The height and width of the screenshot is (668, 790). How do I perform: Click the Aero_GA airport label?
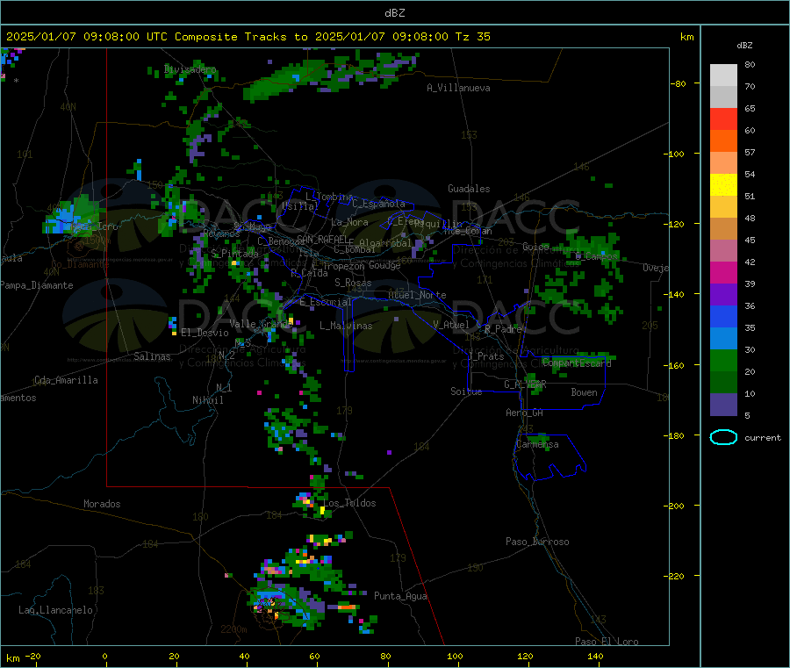[525, 413]
